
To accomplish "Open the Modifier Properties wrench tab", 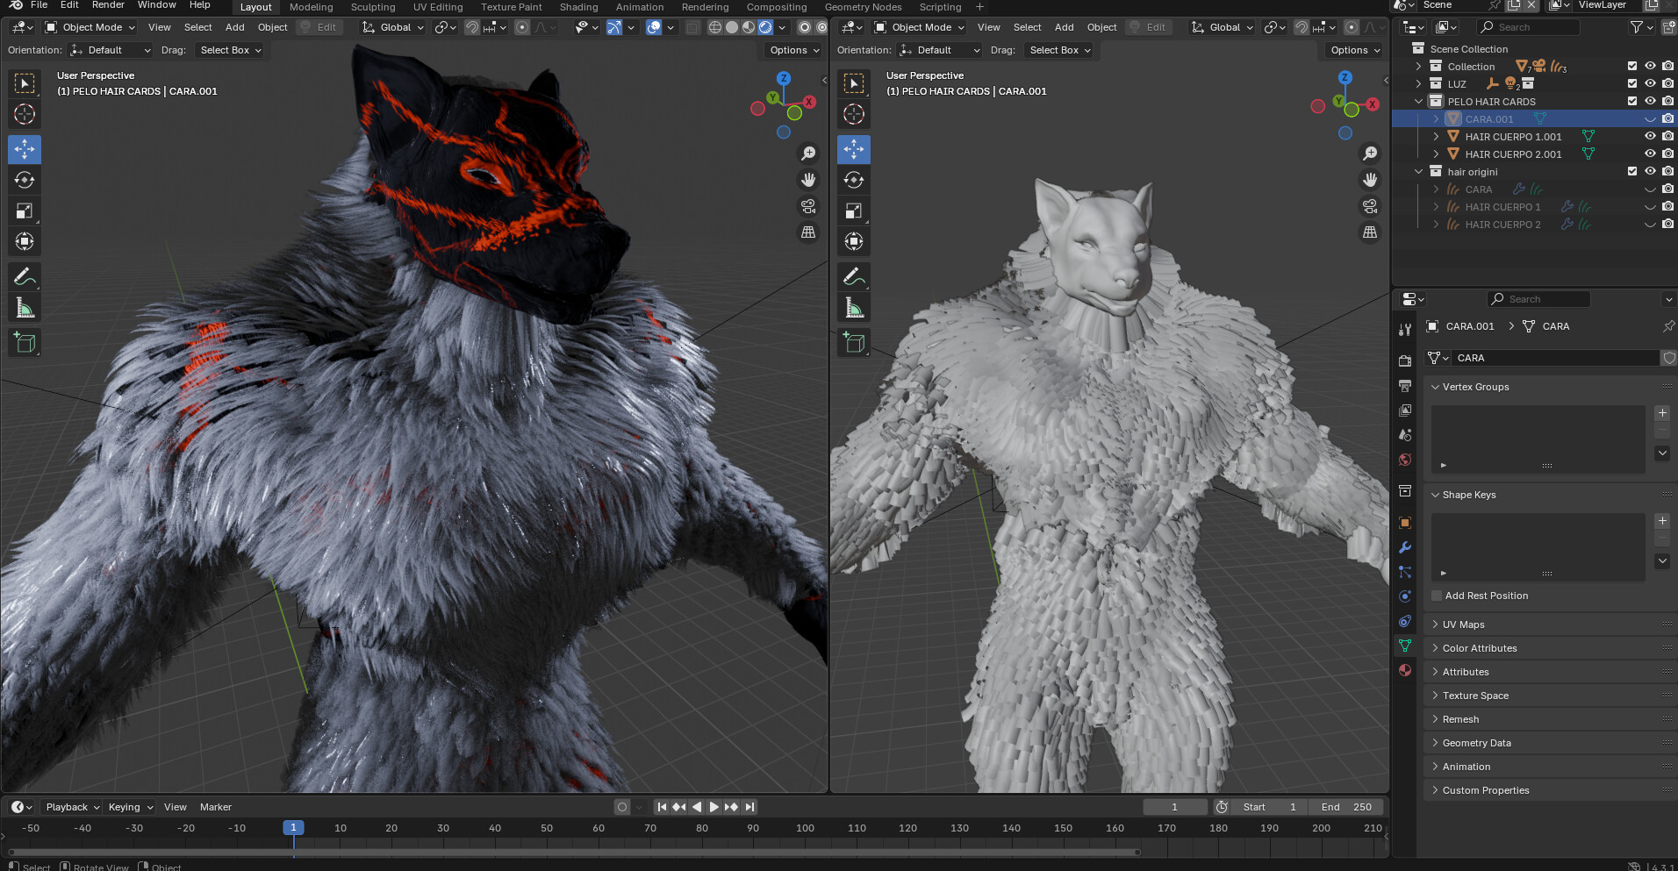I will click(1405, 546).
